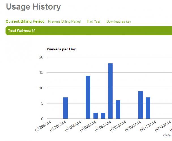
Task: Select the short bar right after the 14-waiver bar
Action: [95, 116]
